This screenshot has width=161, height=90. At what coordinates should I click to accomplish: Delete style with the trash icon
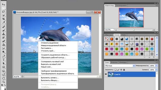tap(154, 57)
